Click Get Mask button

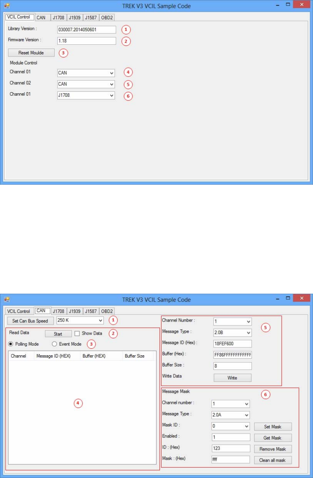[273, 438]
